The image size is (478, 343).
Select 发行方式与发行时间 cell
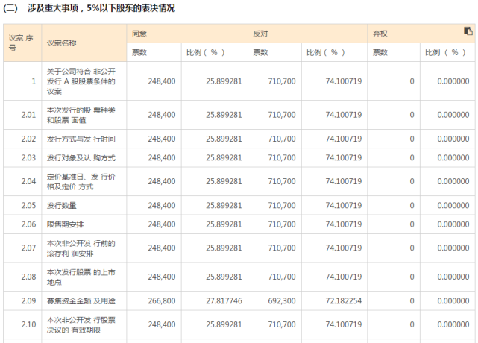pos(84,139)
